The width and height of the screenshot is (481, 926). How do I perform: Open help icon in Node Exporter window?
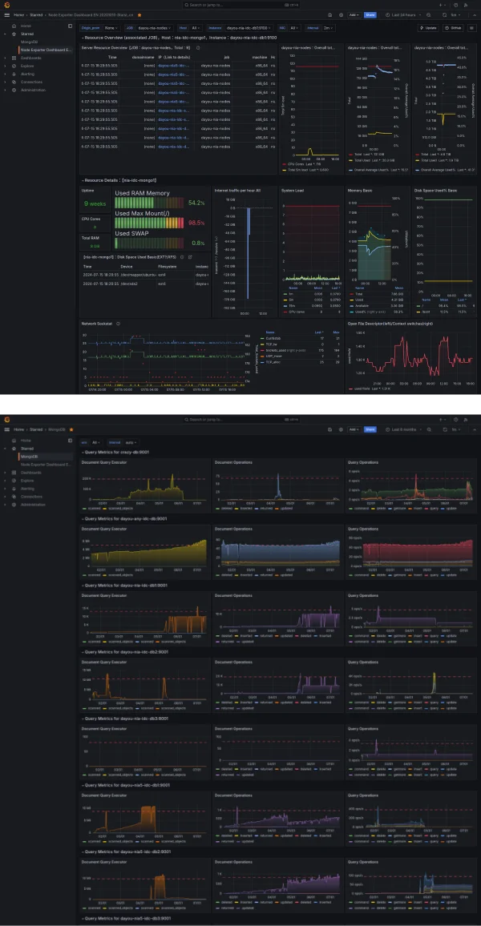pos(455,6)
